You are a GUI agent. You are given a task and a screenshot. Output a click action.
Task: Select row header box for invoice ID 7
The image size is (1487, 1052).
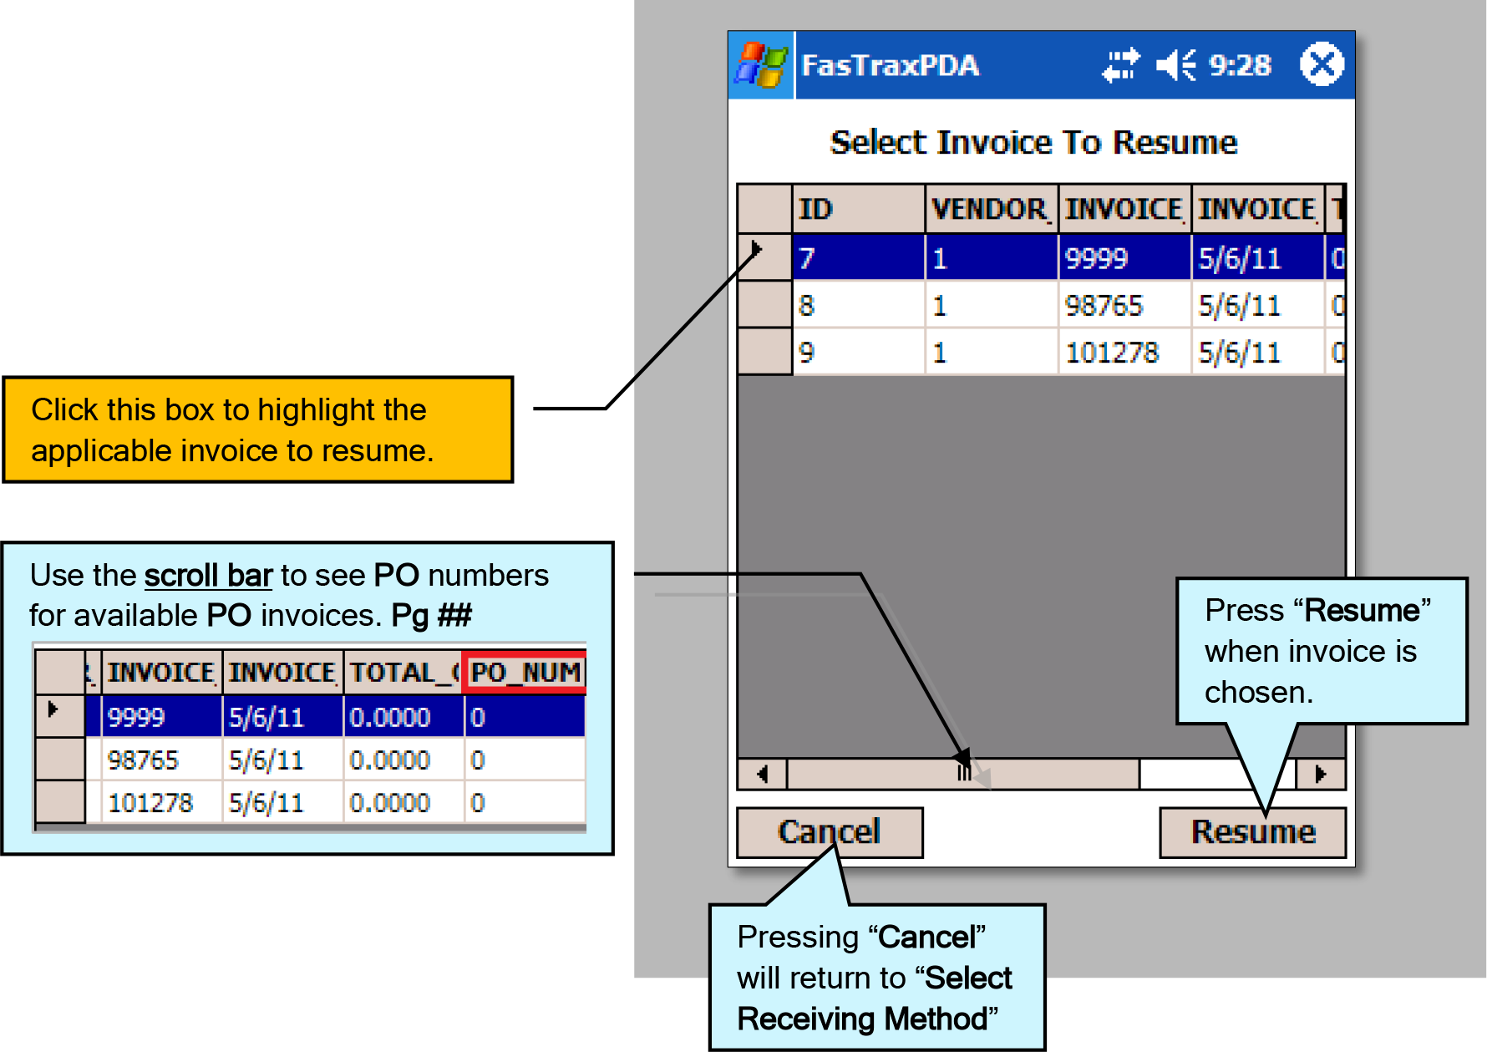click(764, 257)
